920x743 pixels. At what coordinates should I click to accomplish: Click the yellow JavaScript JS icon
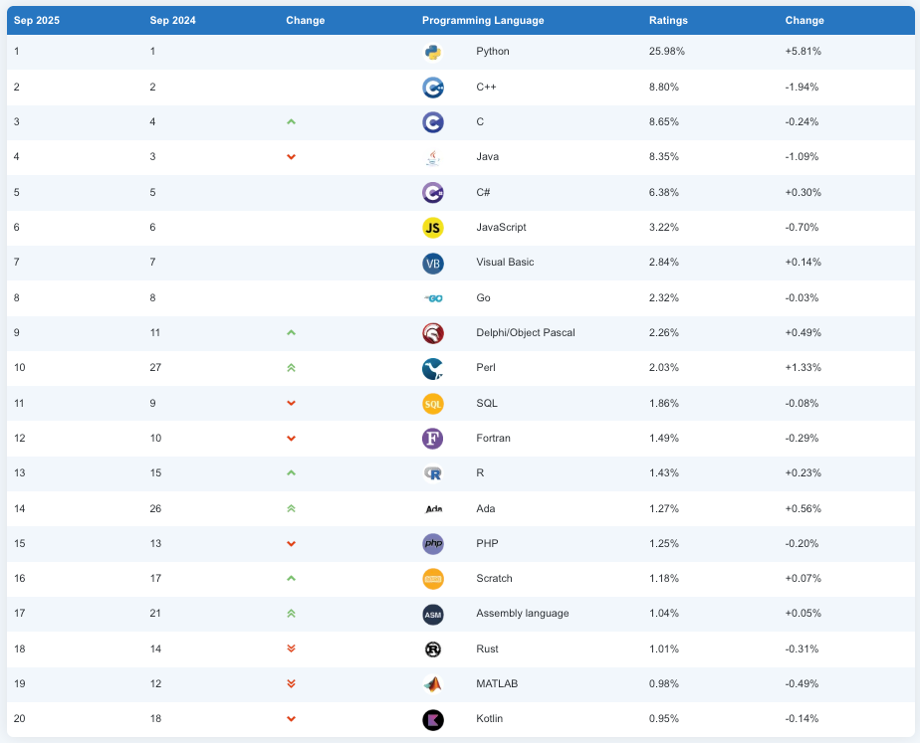click(432, 228)
